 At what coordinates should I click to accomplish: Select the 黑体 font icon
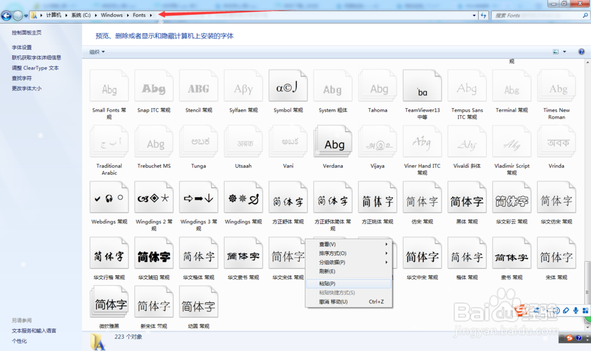(x=467, y=197)
